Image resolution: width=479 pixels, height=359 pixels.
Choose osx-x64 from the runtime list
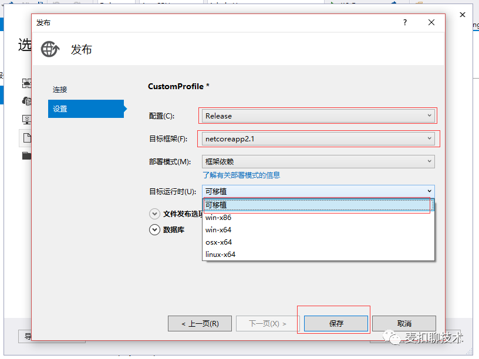318,242
